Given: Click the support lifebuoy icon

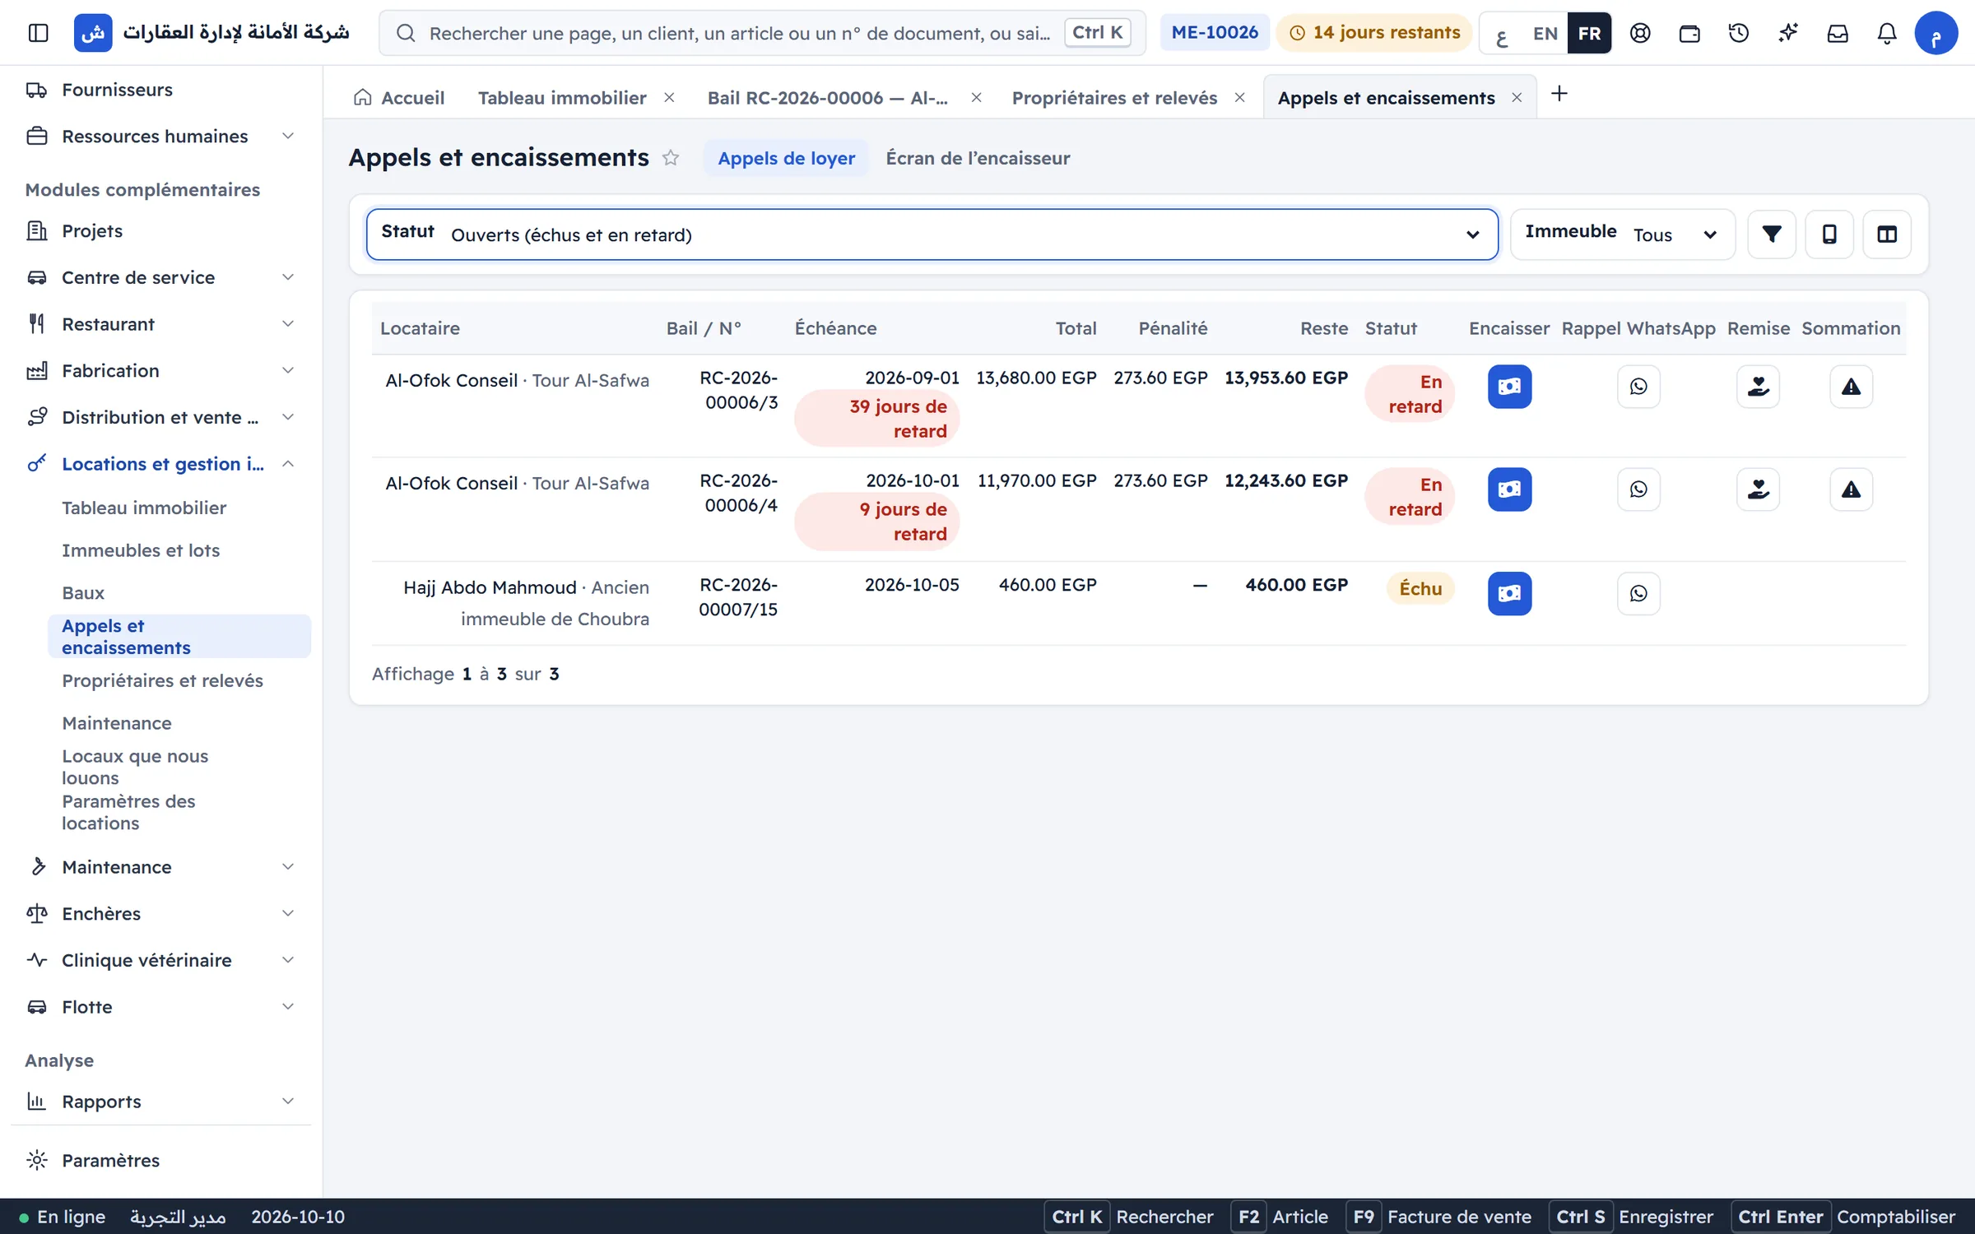Looking at the screenshot, I should (1640, 33).
